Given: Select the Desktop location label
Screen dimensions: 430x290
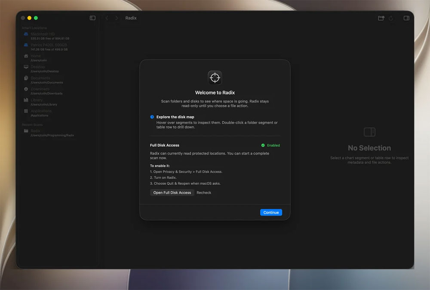Looking at the screenshot, I should click(x=38, y=67).
